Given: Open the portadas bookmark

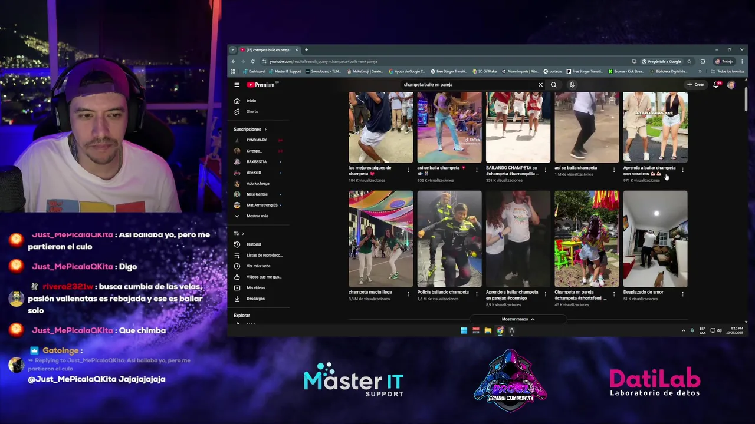Looking at the screenshot, I should [554, 71].
